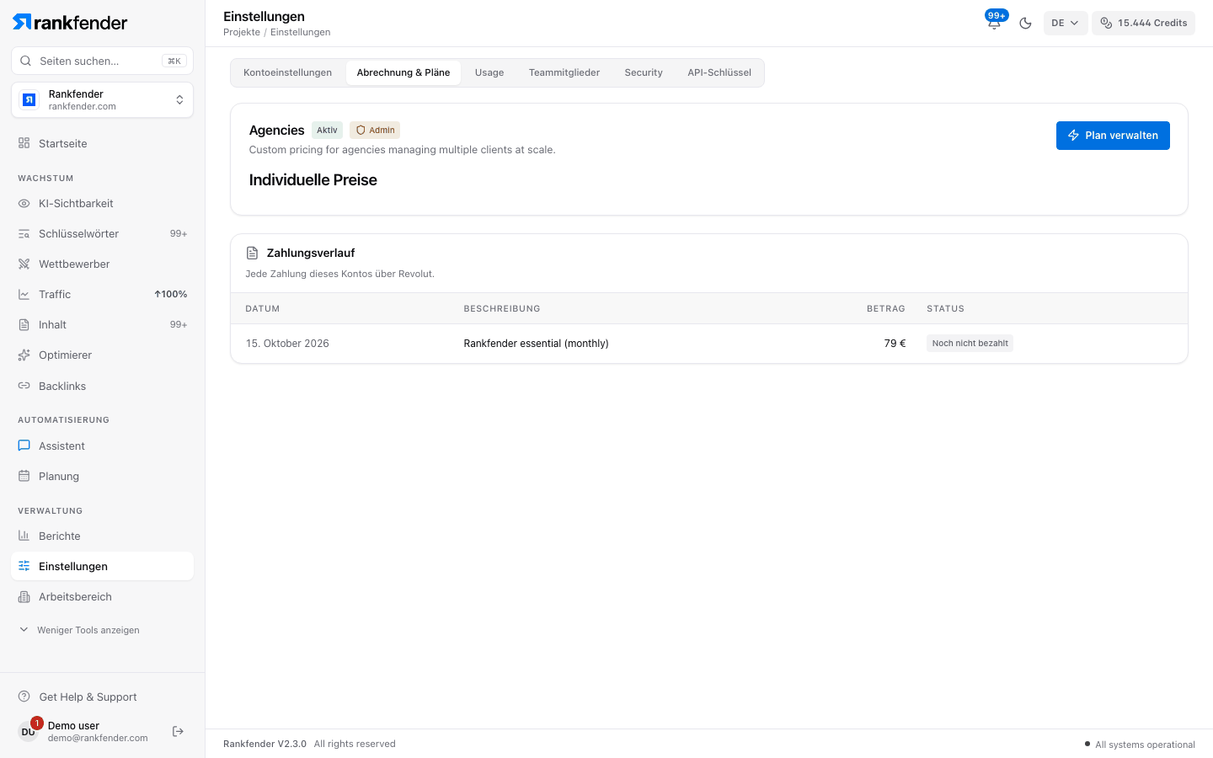
Task: Open Inhalt in the sidebar
Action: pos(102,324)
